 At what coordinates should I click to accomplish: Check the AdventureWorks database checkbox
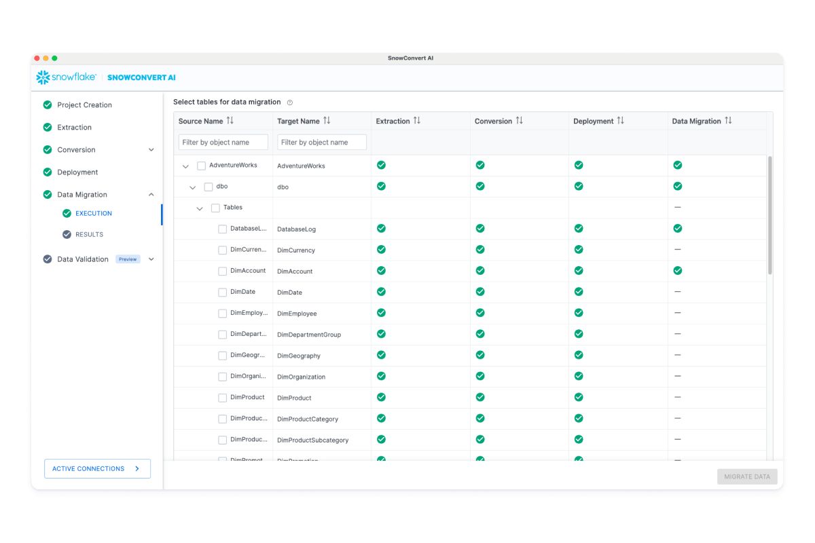pyautogui.click(x=202, y=166)
